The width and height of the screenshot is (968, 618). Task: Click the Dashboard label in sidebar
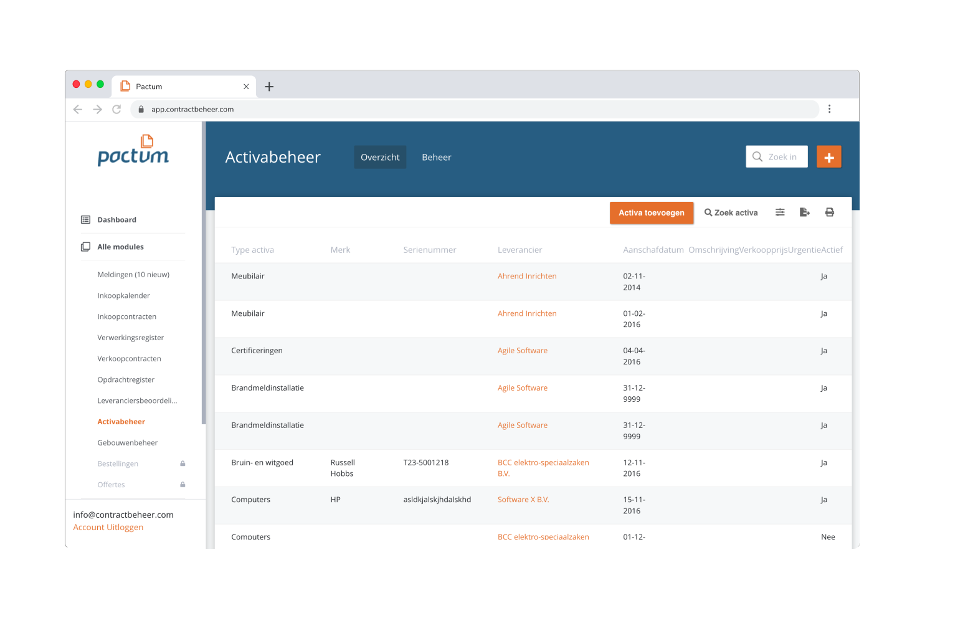(x=117, y=220)
